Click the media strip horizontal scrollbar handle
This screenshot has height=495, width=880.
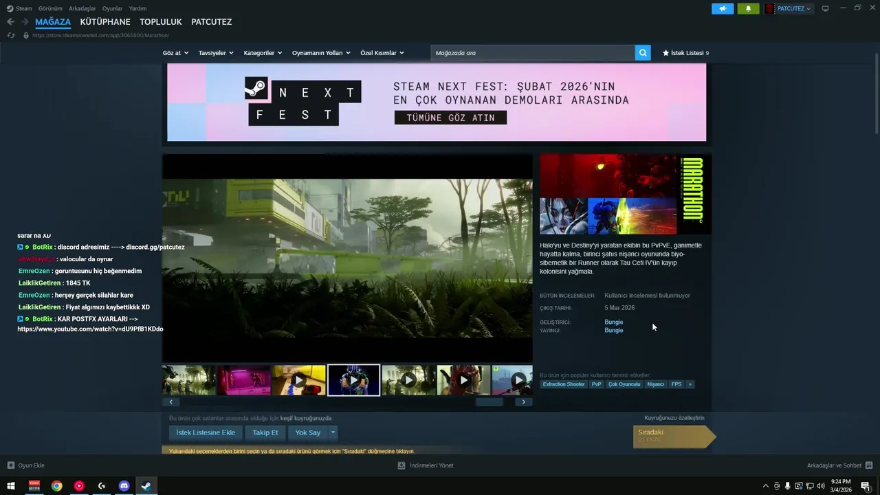click(489, 402)
